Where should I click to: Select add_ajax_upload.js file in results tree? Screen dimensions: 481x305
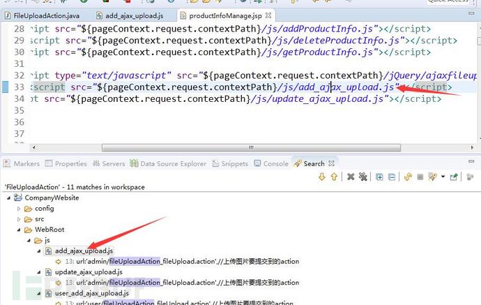[84, 251]
